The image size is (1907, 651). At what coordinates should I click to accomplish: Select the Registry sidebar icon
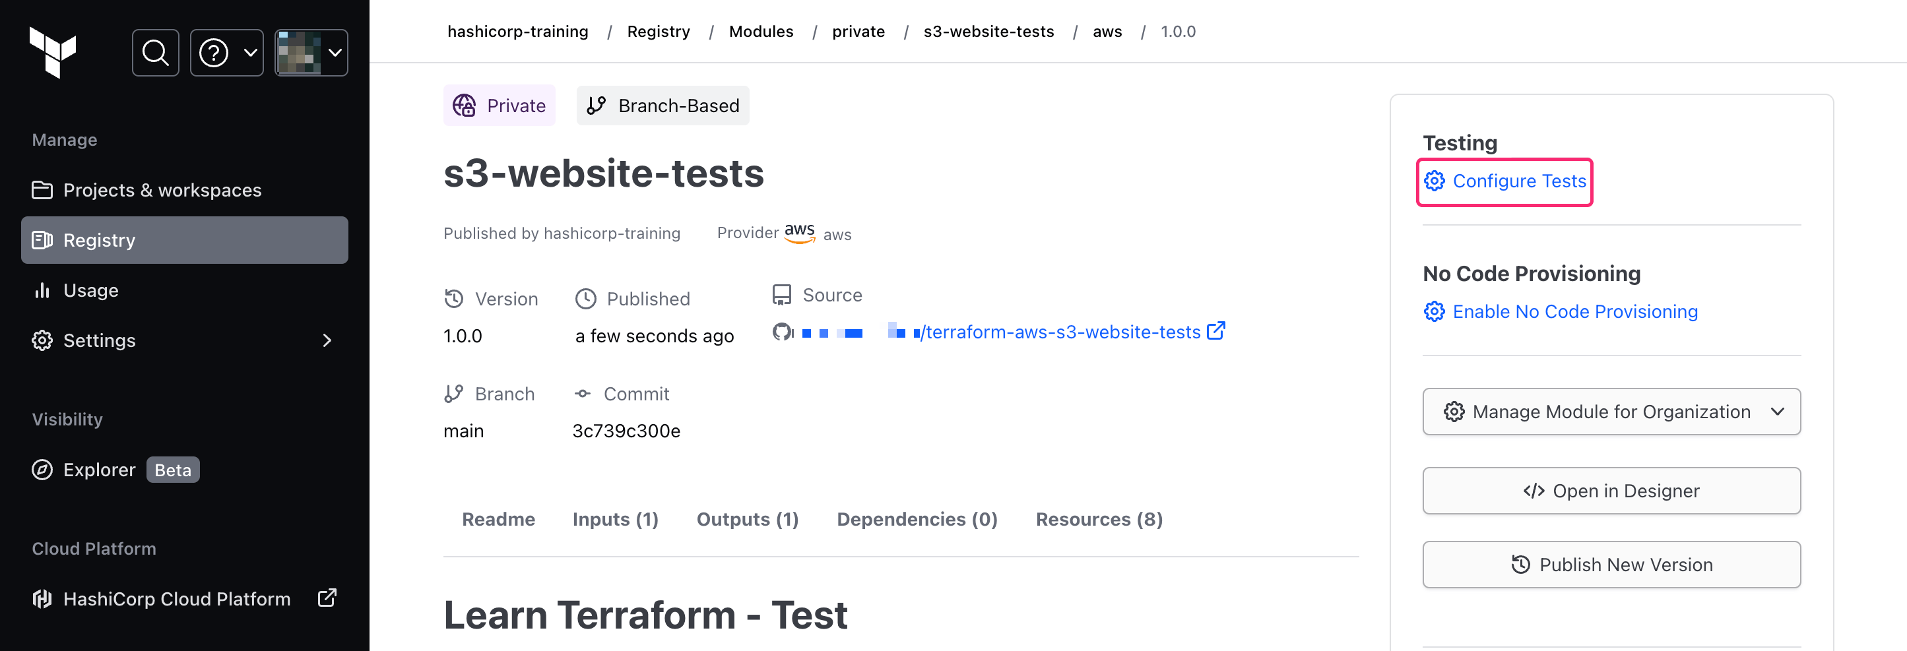coord(42,239)
